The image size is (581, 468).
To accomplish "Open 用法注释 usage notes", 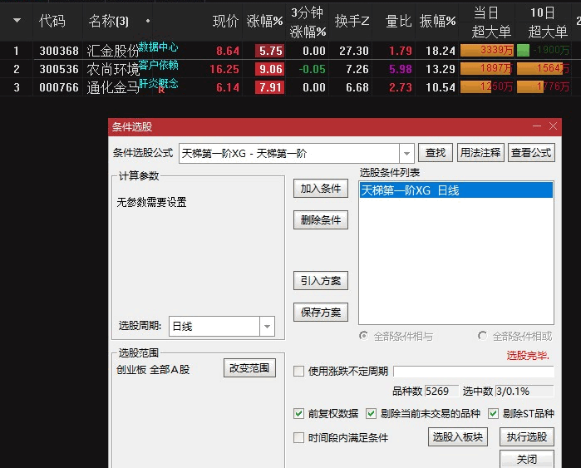I will point(480,153).
